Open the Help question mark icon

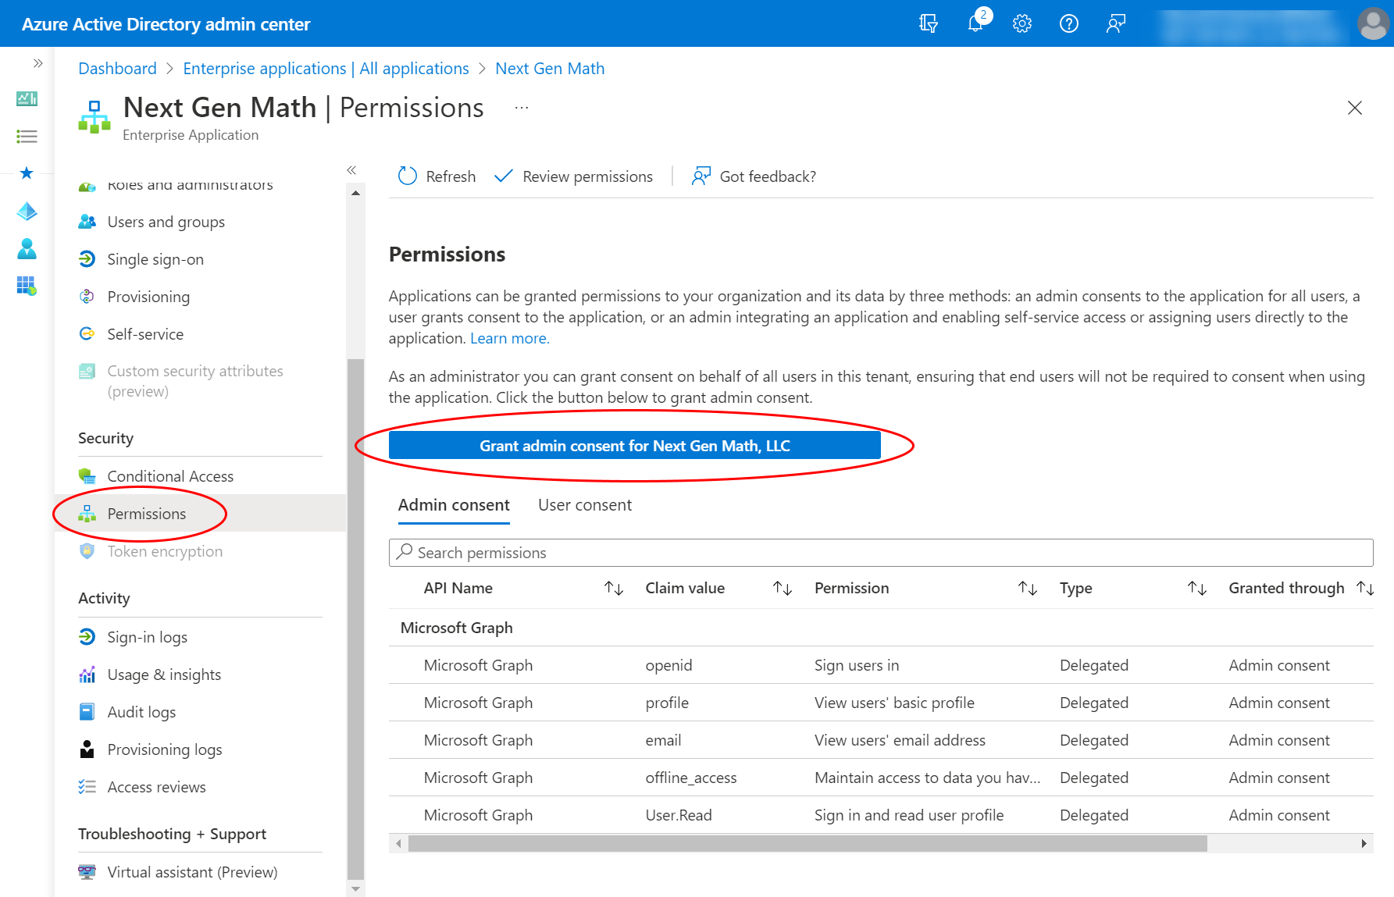(1069, 23)
